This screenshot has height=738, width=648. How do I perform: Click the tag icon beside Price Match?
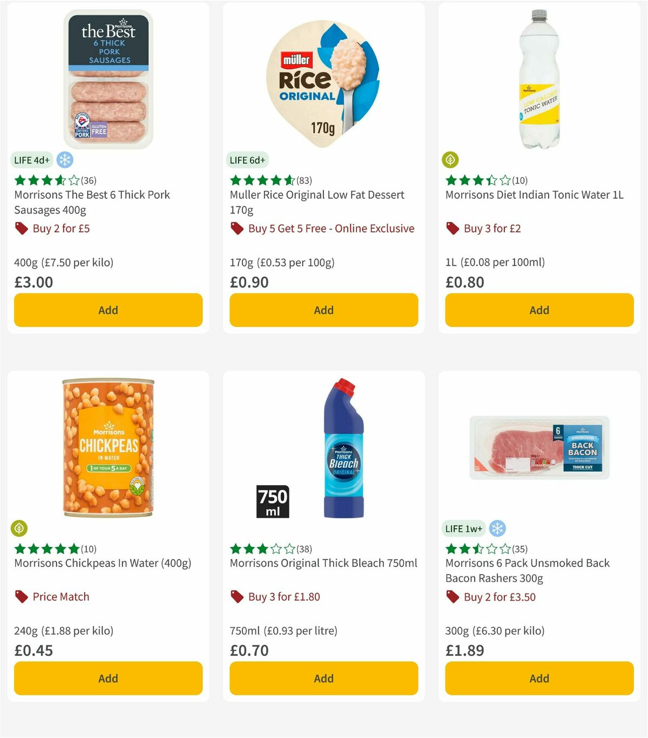(x=22, y=596)
